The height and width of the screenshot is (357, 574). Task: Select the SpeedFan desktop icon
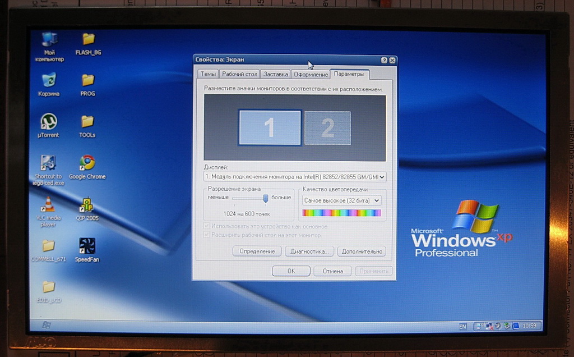pos(87,246)
